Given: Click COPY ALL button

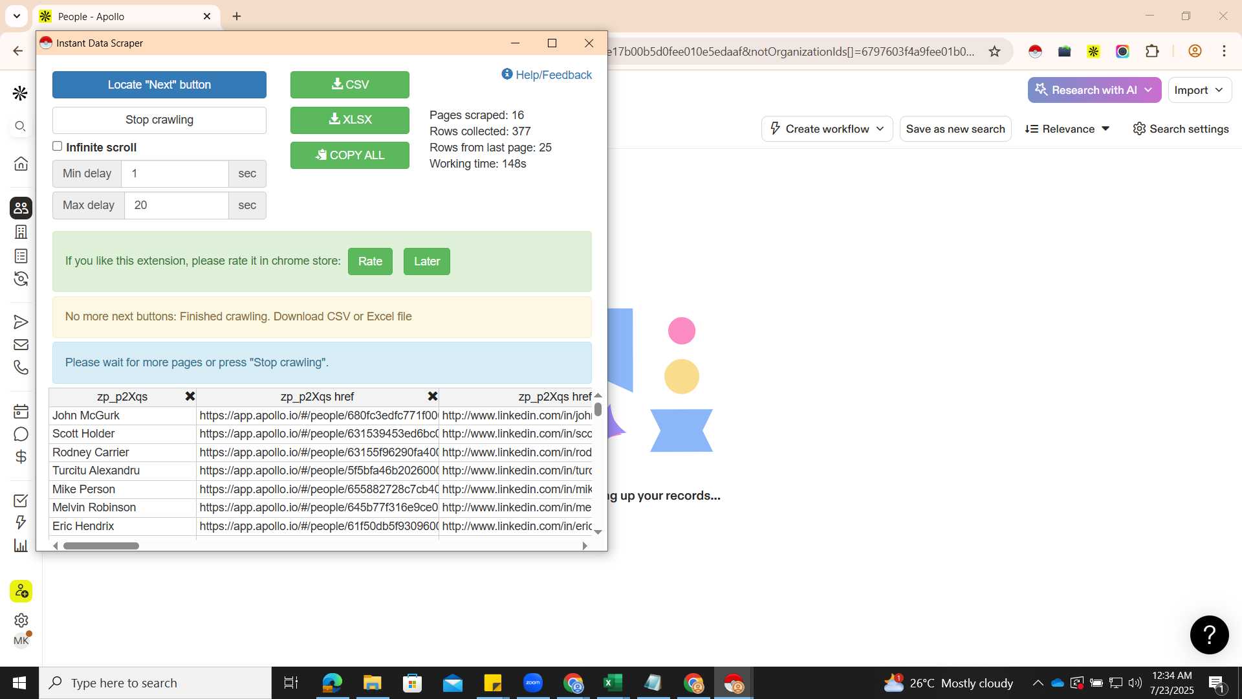Looking at the screenshot, I should (350, 155).
